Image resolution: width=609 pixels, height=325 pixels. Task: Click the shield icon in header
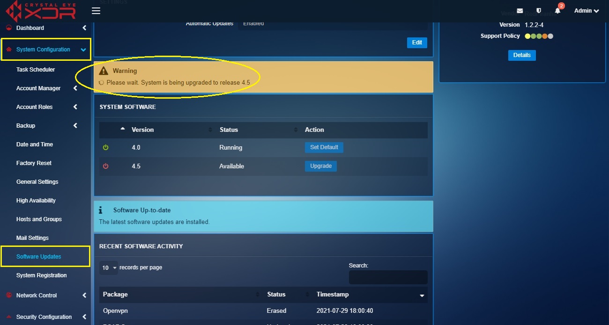[x=539, y=11]
